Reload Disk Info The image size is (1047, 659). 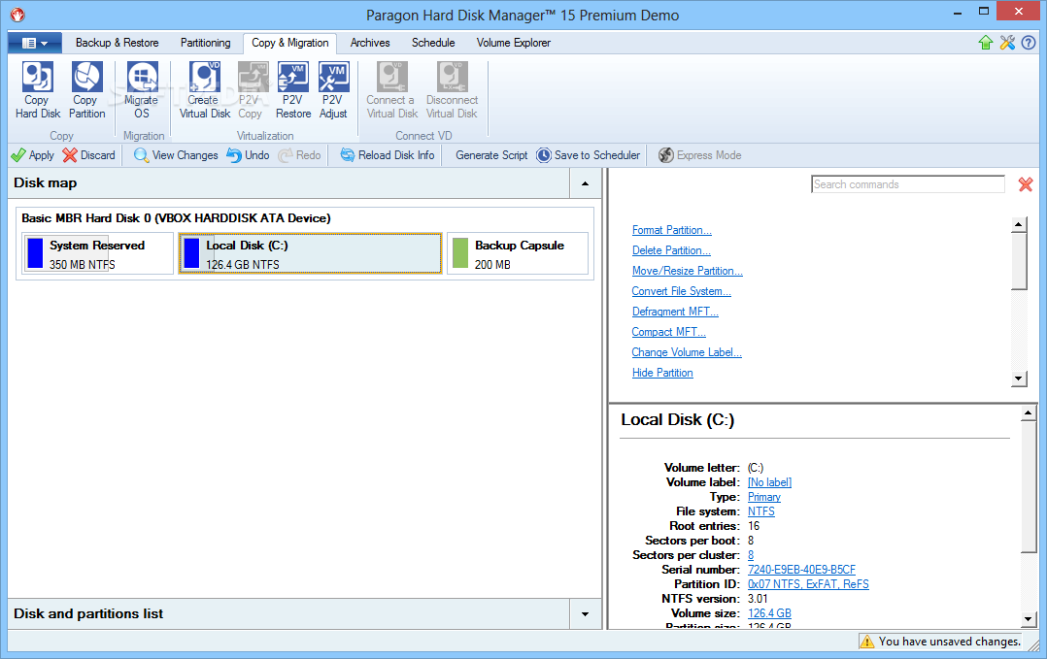point(388,155)
